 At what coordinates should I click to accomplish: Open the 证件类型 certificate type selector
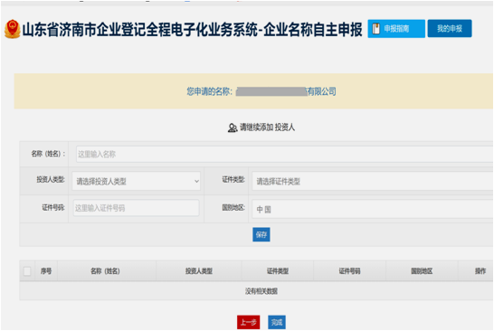[x=373, y=181]
